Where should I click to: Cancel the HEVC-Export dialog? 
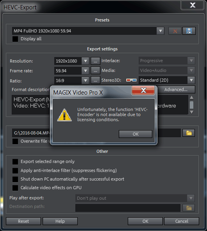pyautogui.click(x=182, y=221)
